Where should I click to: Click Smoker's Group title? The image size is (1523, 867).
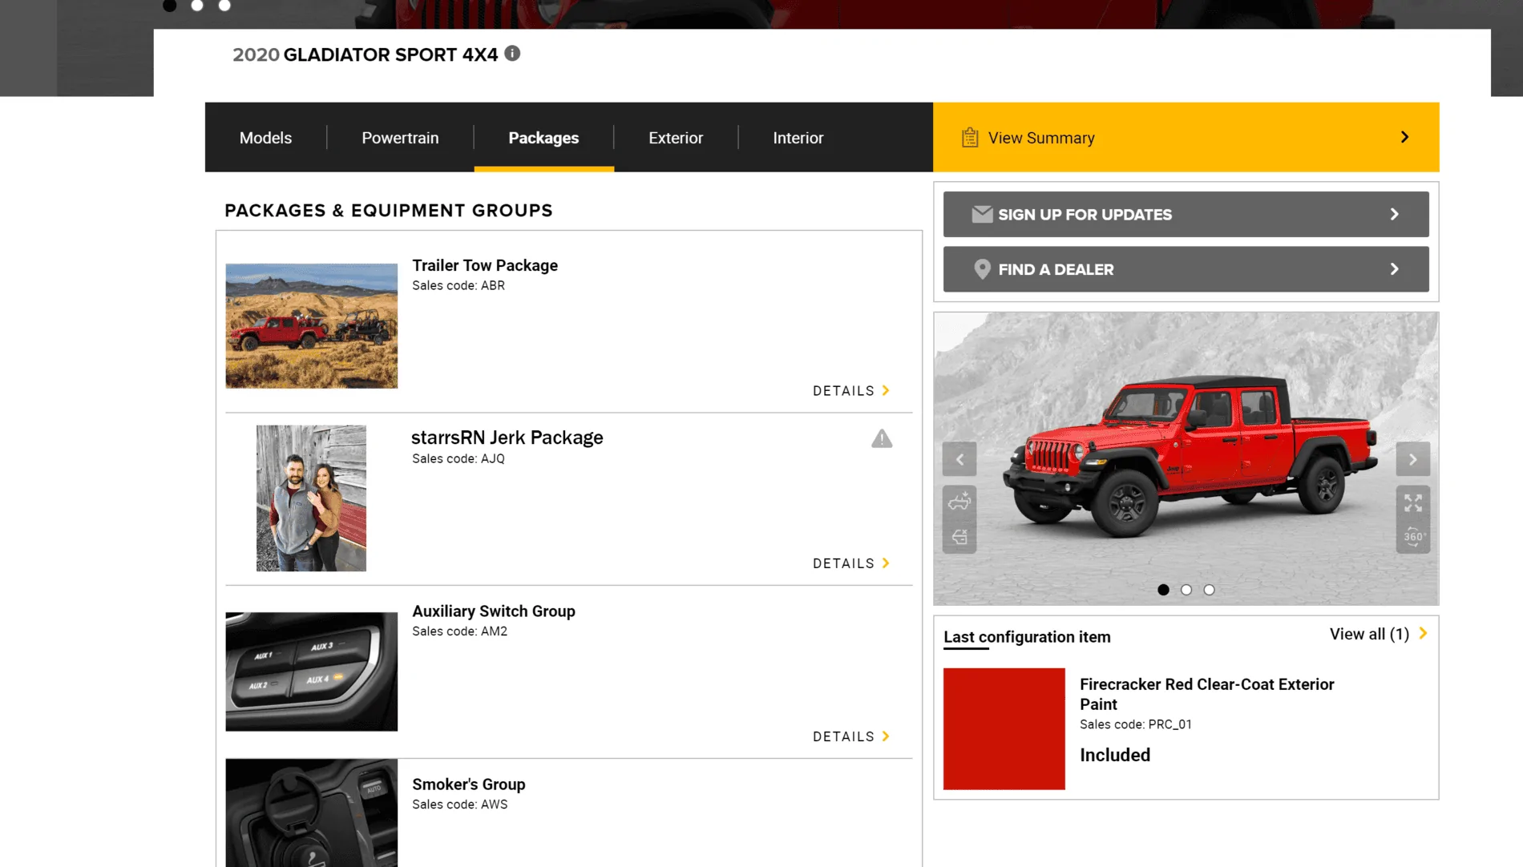(469, 784)
